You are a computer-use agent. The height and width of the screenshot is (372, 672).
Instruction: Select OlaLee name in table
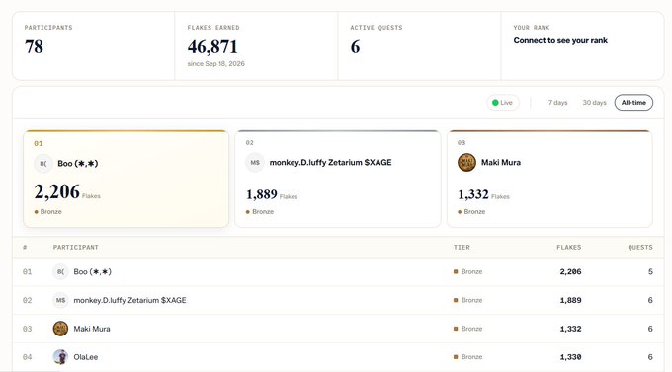click(86, 356)
